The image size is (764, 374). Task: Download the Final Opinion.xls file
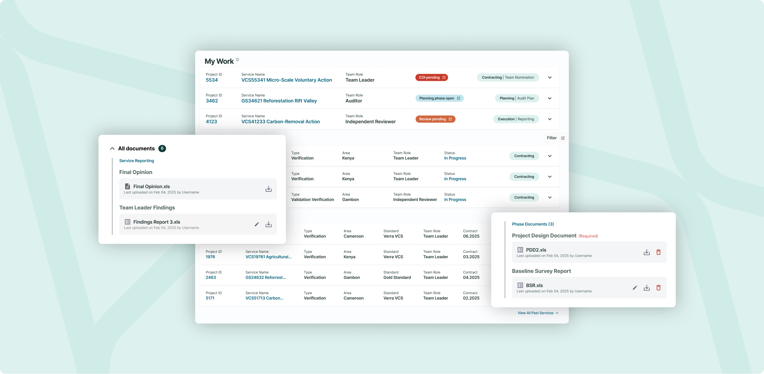click(x=268, y=189)
